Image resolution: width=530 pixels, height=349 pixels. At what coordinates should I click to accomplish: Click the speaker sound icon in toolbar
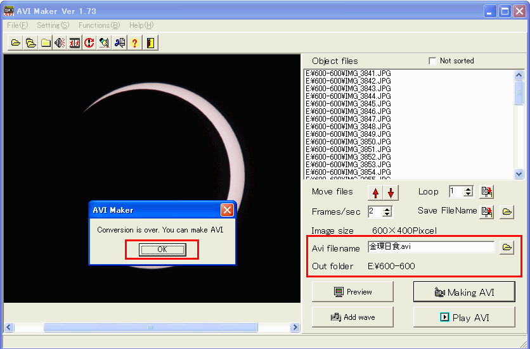tap(60, 43)
